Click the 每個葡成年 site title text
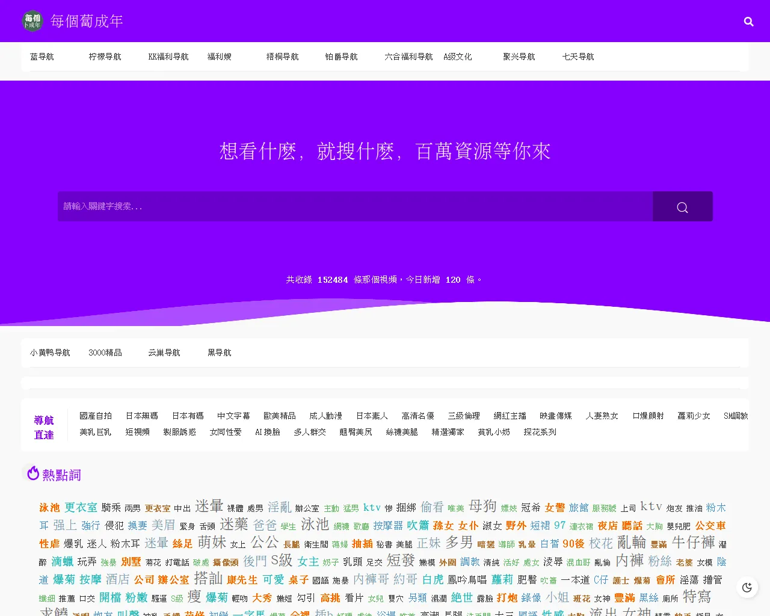Image resolution: width=770 pixels, height=616 pixels. (87, 21)
